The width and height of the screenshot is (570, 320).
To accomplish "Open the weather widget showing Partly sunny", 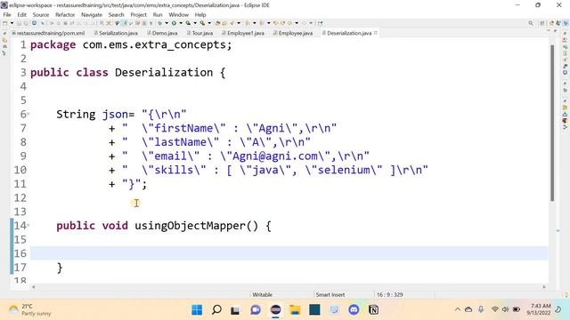I will pos(29,310).
